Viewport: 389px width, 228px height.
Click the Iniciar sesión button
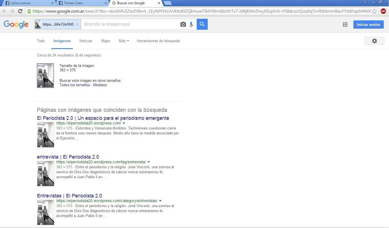369,25
